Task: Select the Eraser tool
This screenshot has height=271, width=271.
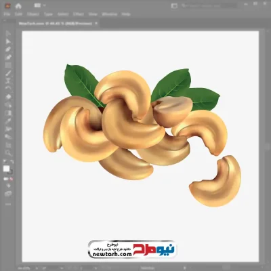Action: pyautogui.click(x=8, y=97)
